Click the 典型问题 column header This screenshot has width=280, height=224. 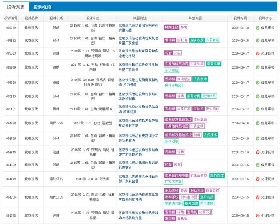pyautogui.click(x=195, y=18)
